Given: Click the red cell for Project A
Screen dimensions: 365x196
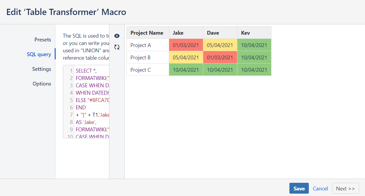Looking at the screenshot, I should tap(186, 45).
